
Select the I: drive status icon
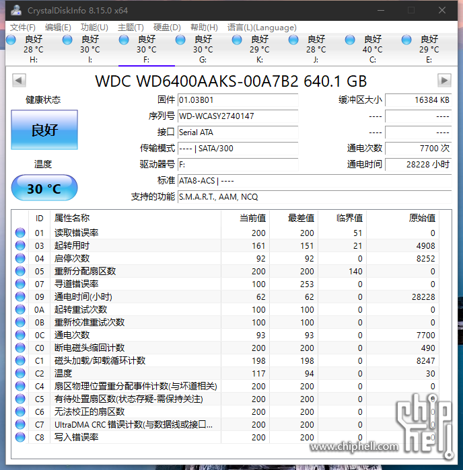click(x=67, y=40)
